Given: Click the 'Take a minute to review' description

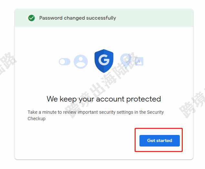Looking at the screenshot, I should coord(96,115).
